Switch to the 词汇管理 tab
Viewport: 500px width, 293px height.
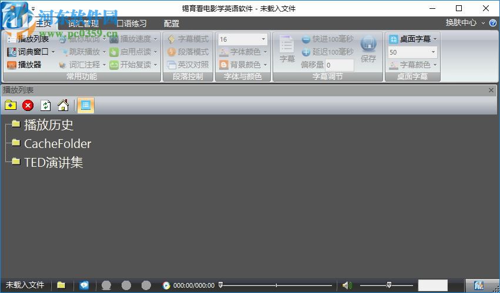pyautogui.click(x=83, y=23)
